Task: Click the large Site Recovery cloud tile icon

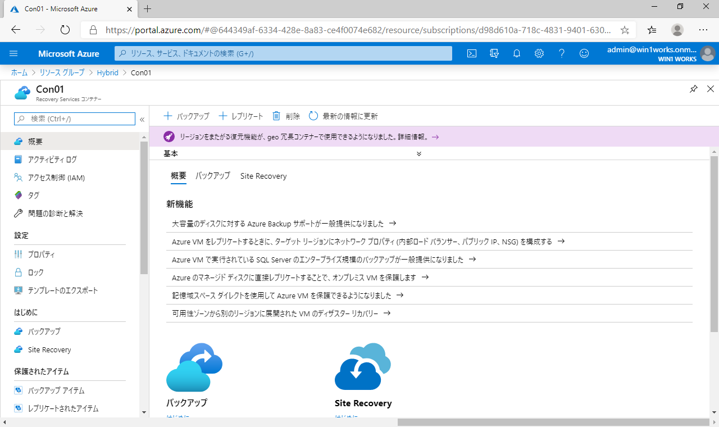Action: coord(363,366)
